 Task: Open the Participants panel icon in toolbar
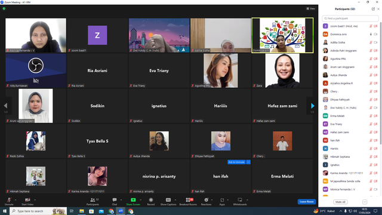coord(93,200)
